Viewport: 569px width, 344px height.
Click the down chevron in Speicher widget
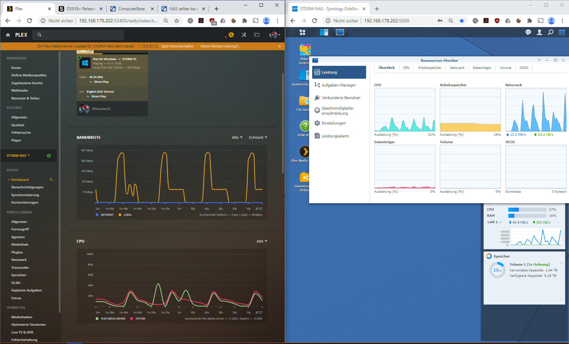tap(562, 299)
